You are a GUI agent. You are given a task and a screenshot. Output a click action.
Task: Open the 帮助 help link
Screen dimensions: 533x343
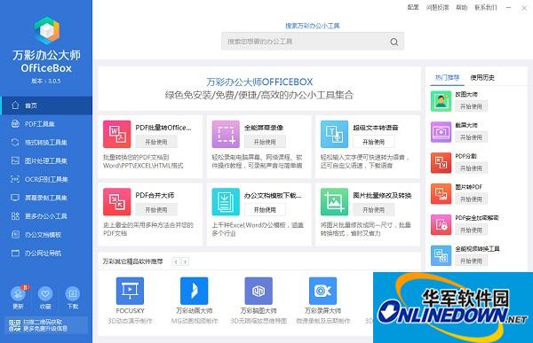pos(461,7)
